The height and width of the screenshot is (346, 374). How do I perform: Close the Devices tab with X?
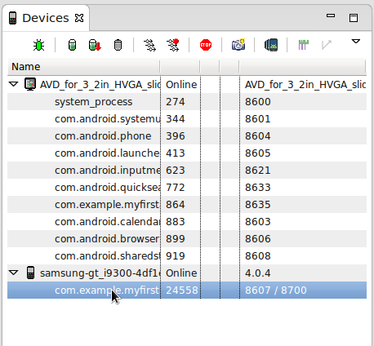click(79, 18)
